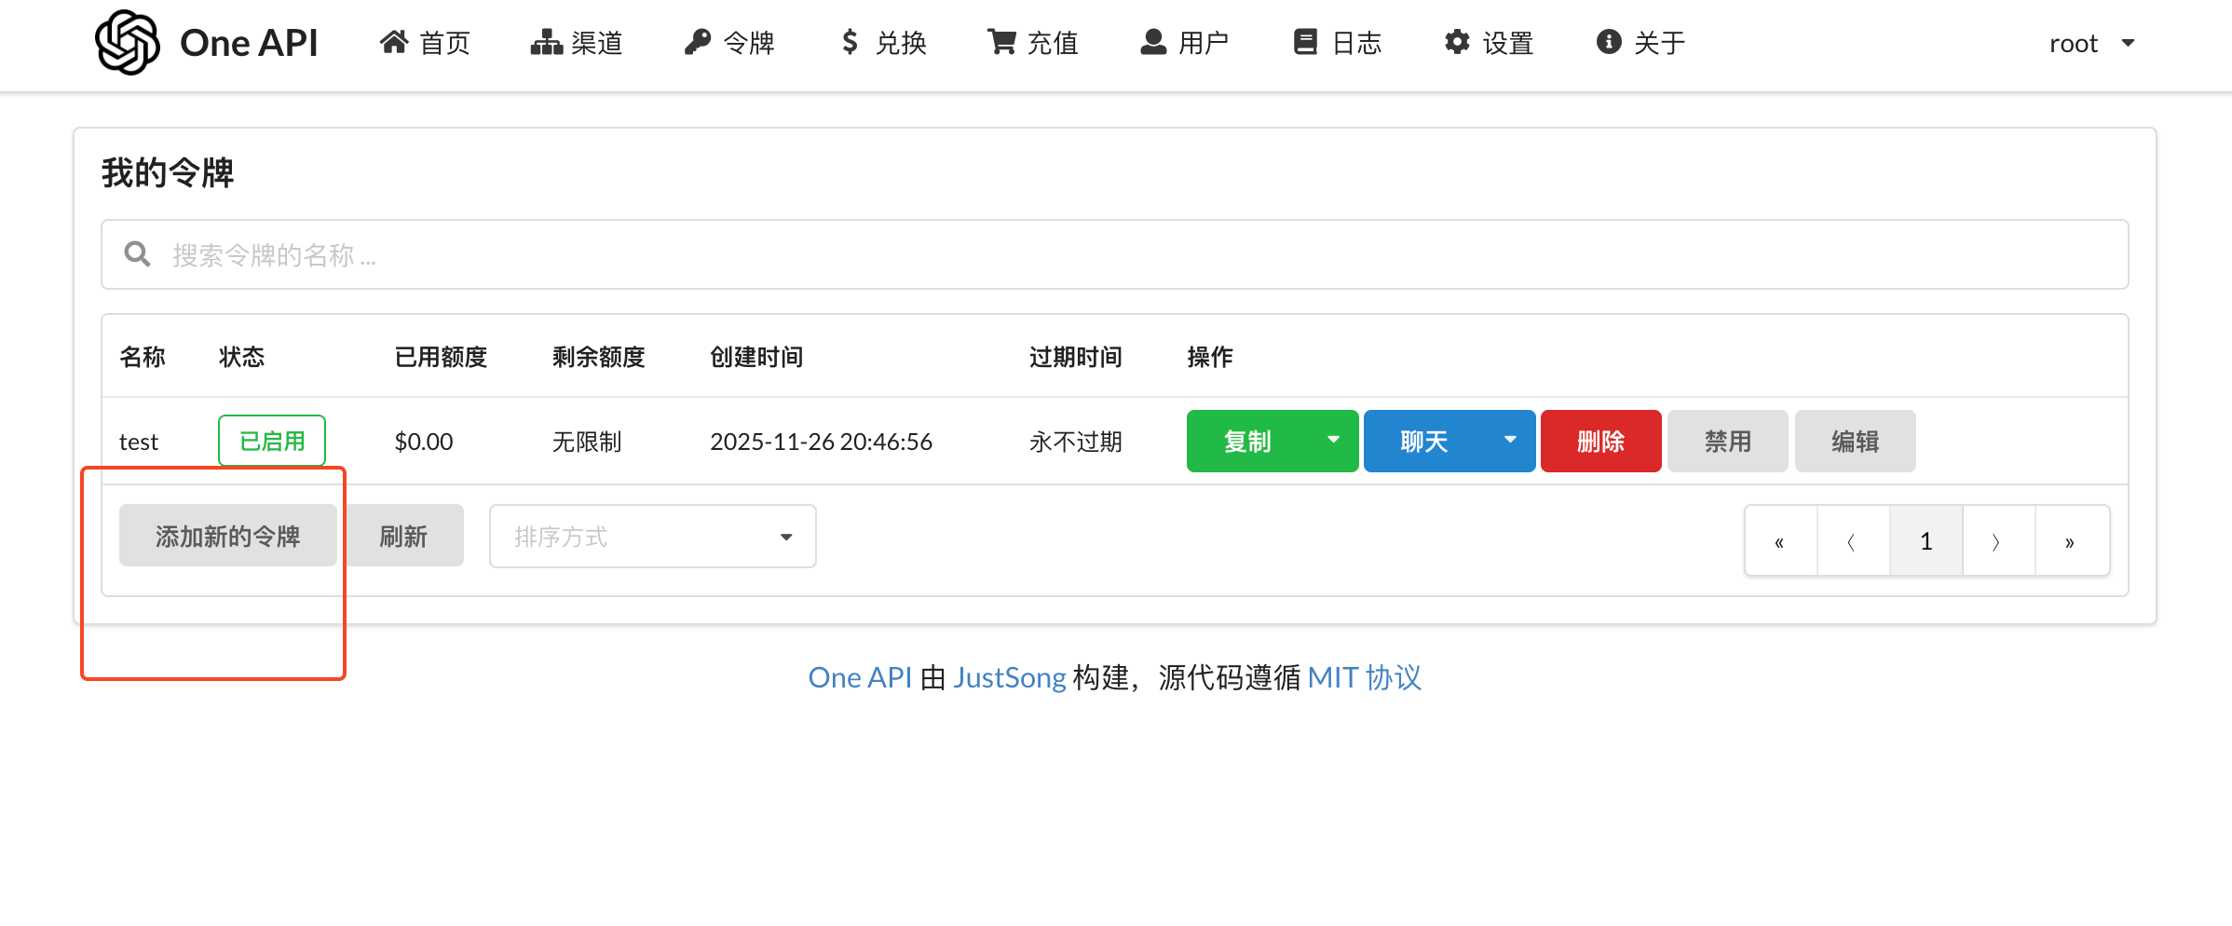Open 日志 logs menu item
This screenshot has height=926, width=2232.
1338,43
